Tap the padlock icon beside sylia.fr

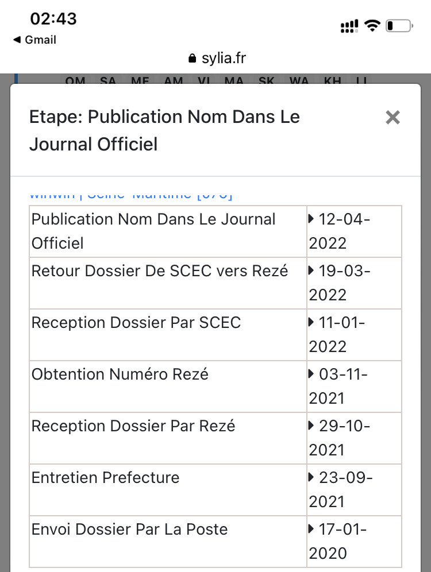click(x=193, y=59)
